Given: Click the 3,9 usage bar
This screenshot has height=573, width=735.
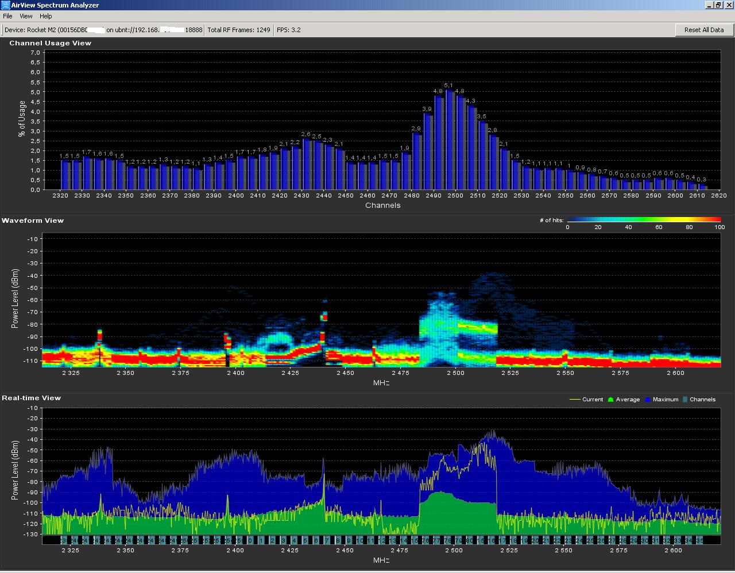Looking at the screenshot, I should click(x=427, y=152).
